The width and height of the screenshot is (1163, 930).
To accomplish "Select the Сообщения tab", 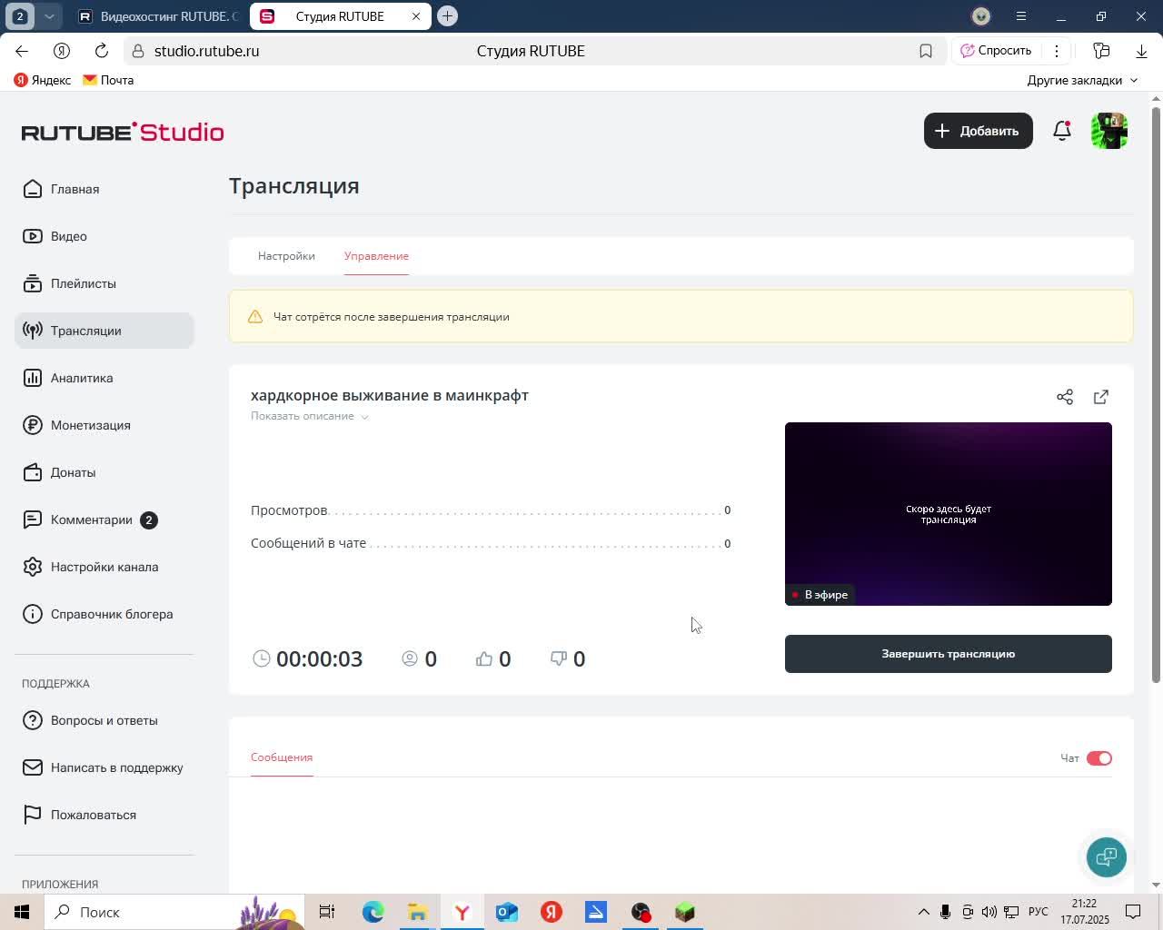I will tap(282, 757).
